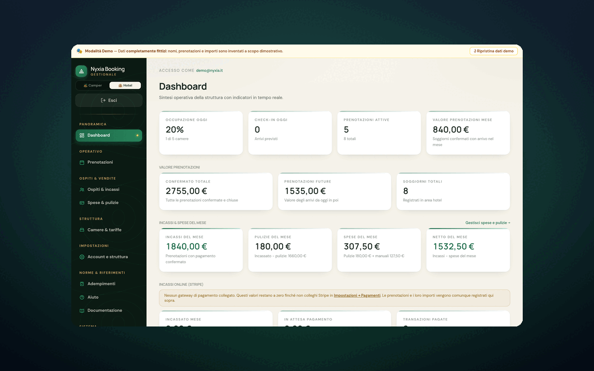Open Documentazione in sidebar

(109, 311)
